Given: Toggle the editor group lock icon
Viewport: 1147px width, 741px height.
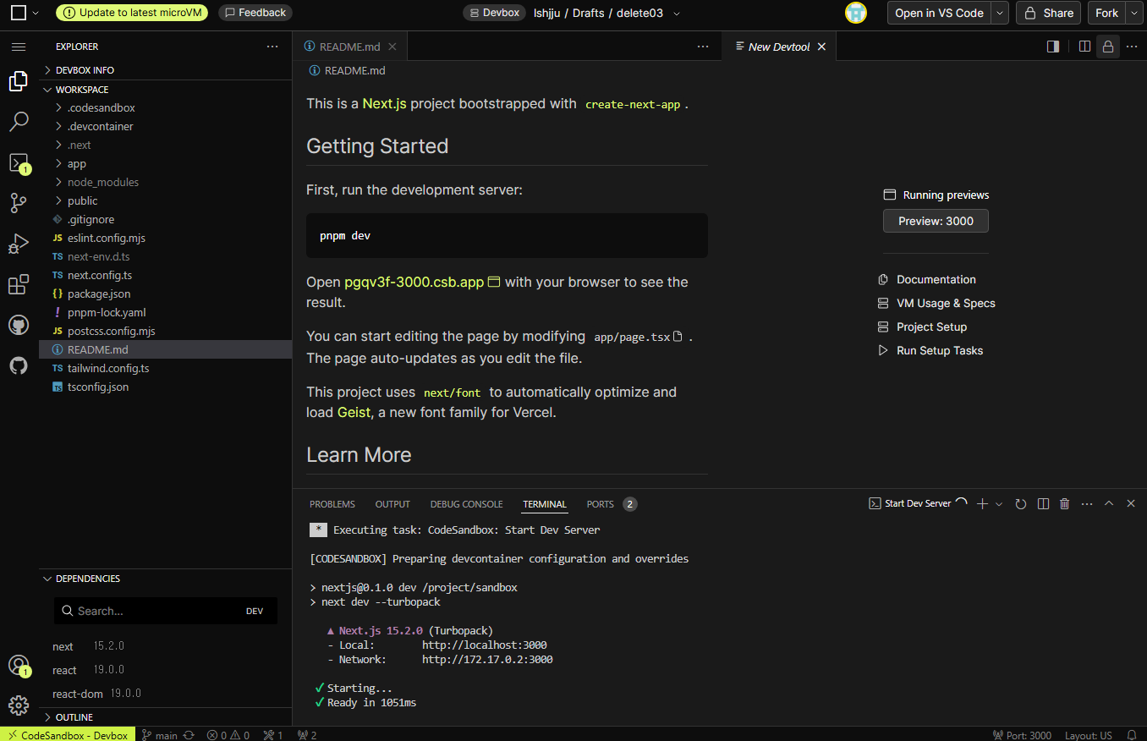Looking at the screenshot, I should [1107, 47].
